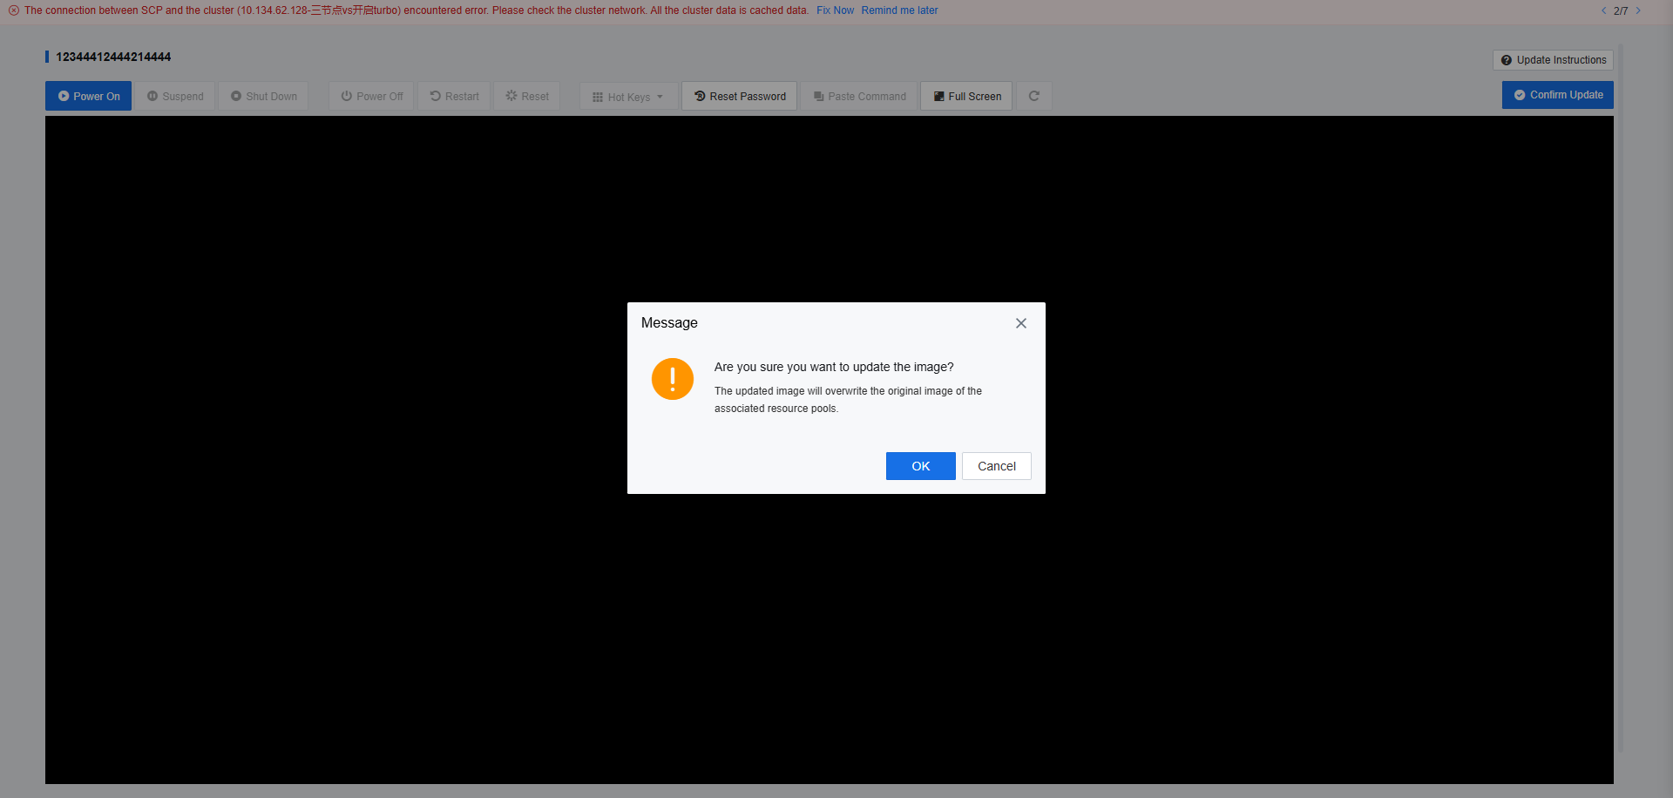The image size is (1673, 798).
Task: Click the Reset Password button
Action: tap(740, 96)
